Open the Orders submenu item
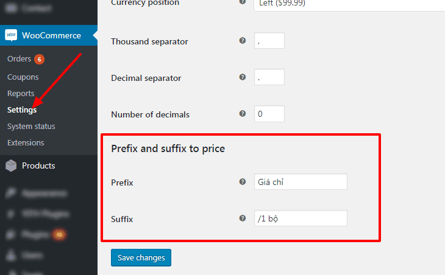 point(19,59)
